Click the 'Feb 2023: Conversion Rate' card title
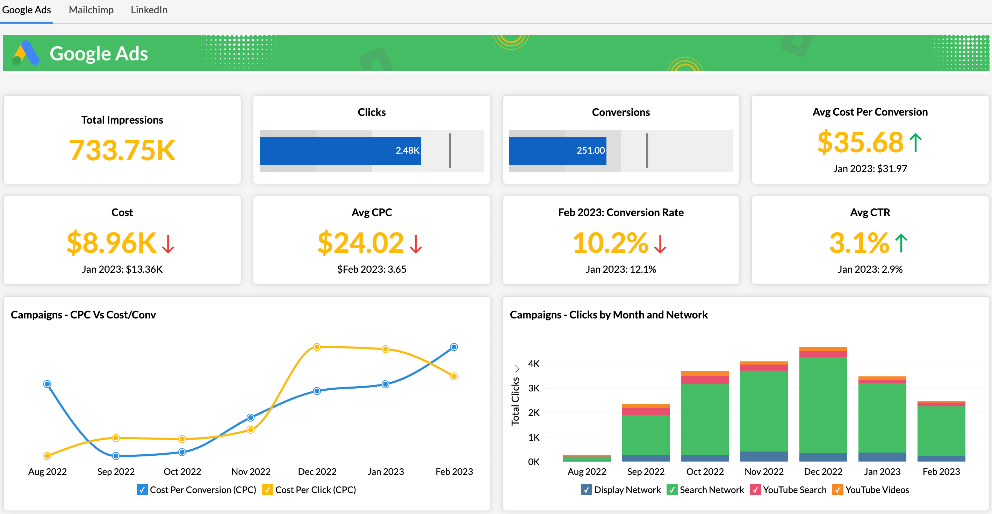 pos(621,212)
